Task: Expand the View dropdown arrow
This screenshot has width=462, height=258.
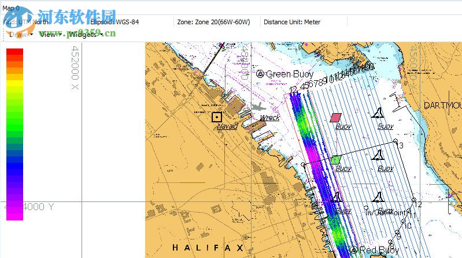Action: 60,35
